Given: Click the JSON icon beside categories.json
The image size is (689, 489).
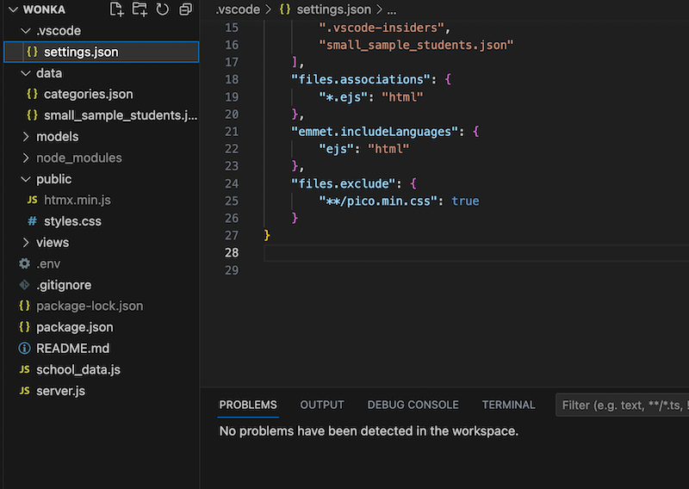Looking at the screenshot, I should pos(32,94).
